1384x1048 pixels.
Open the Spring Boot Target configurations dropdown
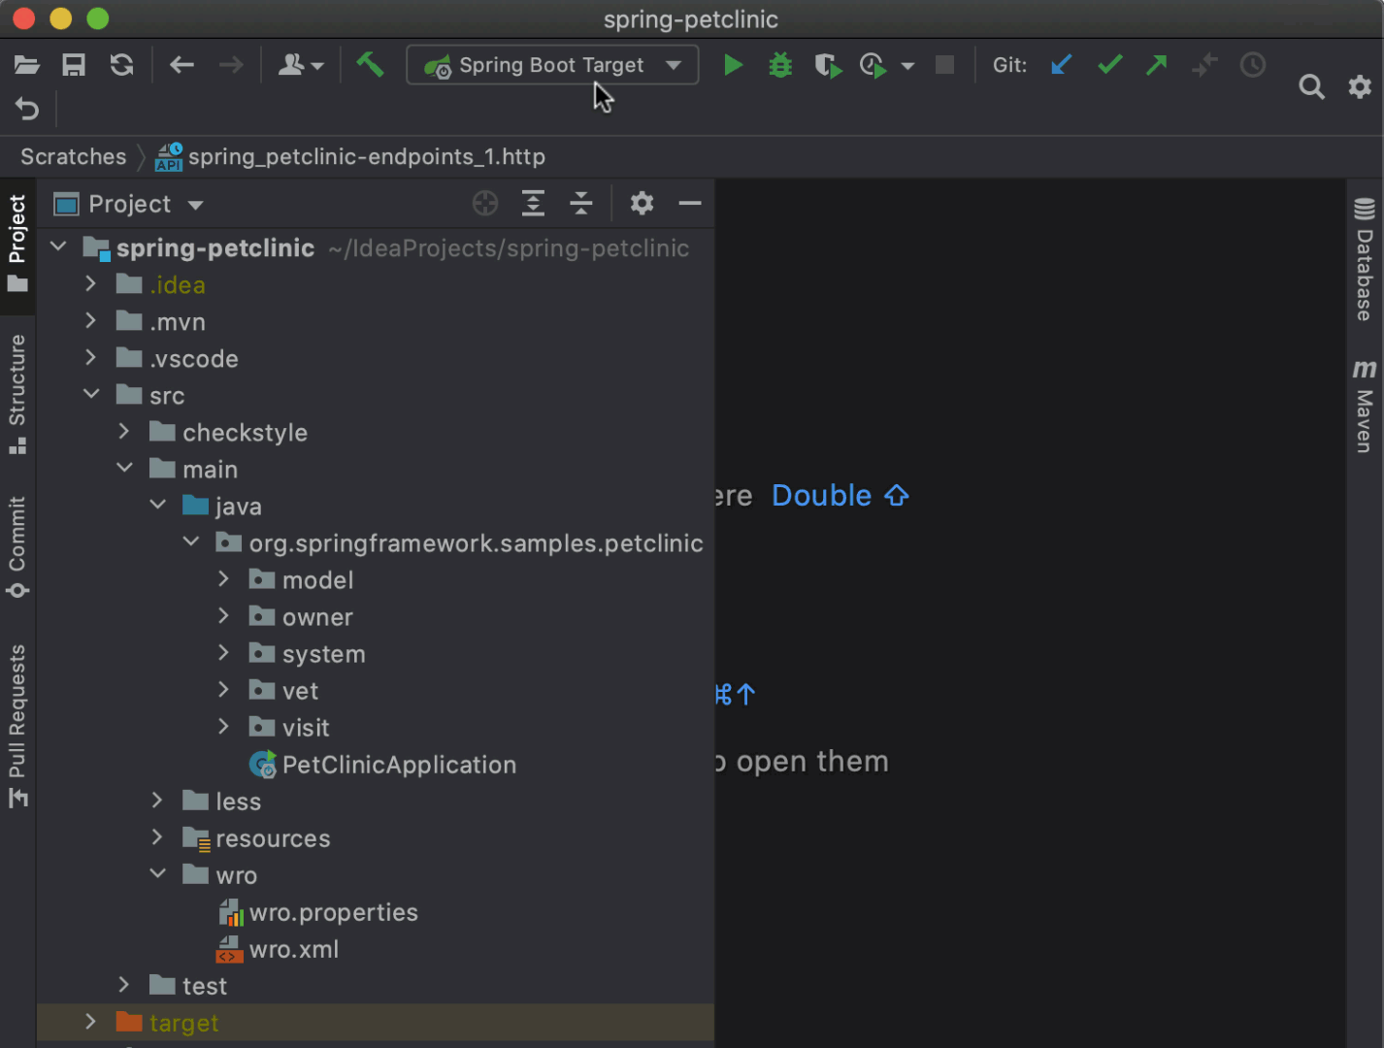point(673,65)
